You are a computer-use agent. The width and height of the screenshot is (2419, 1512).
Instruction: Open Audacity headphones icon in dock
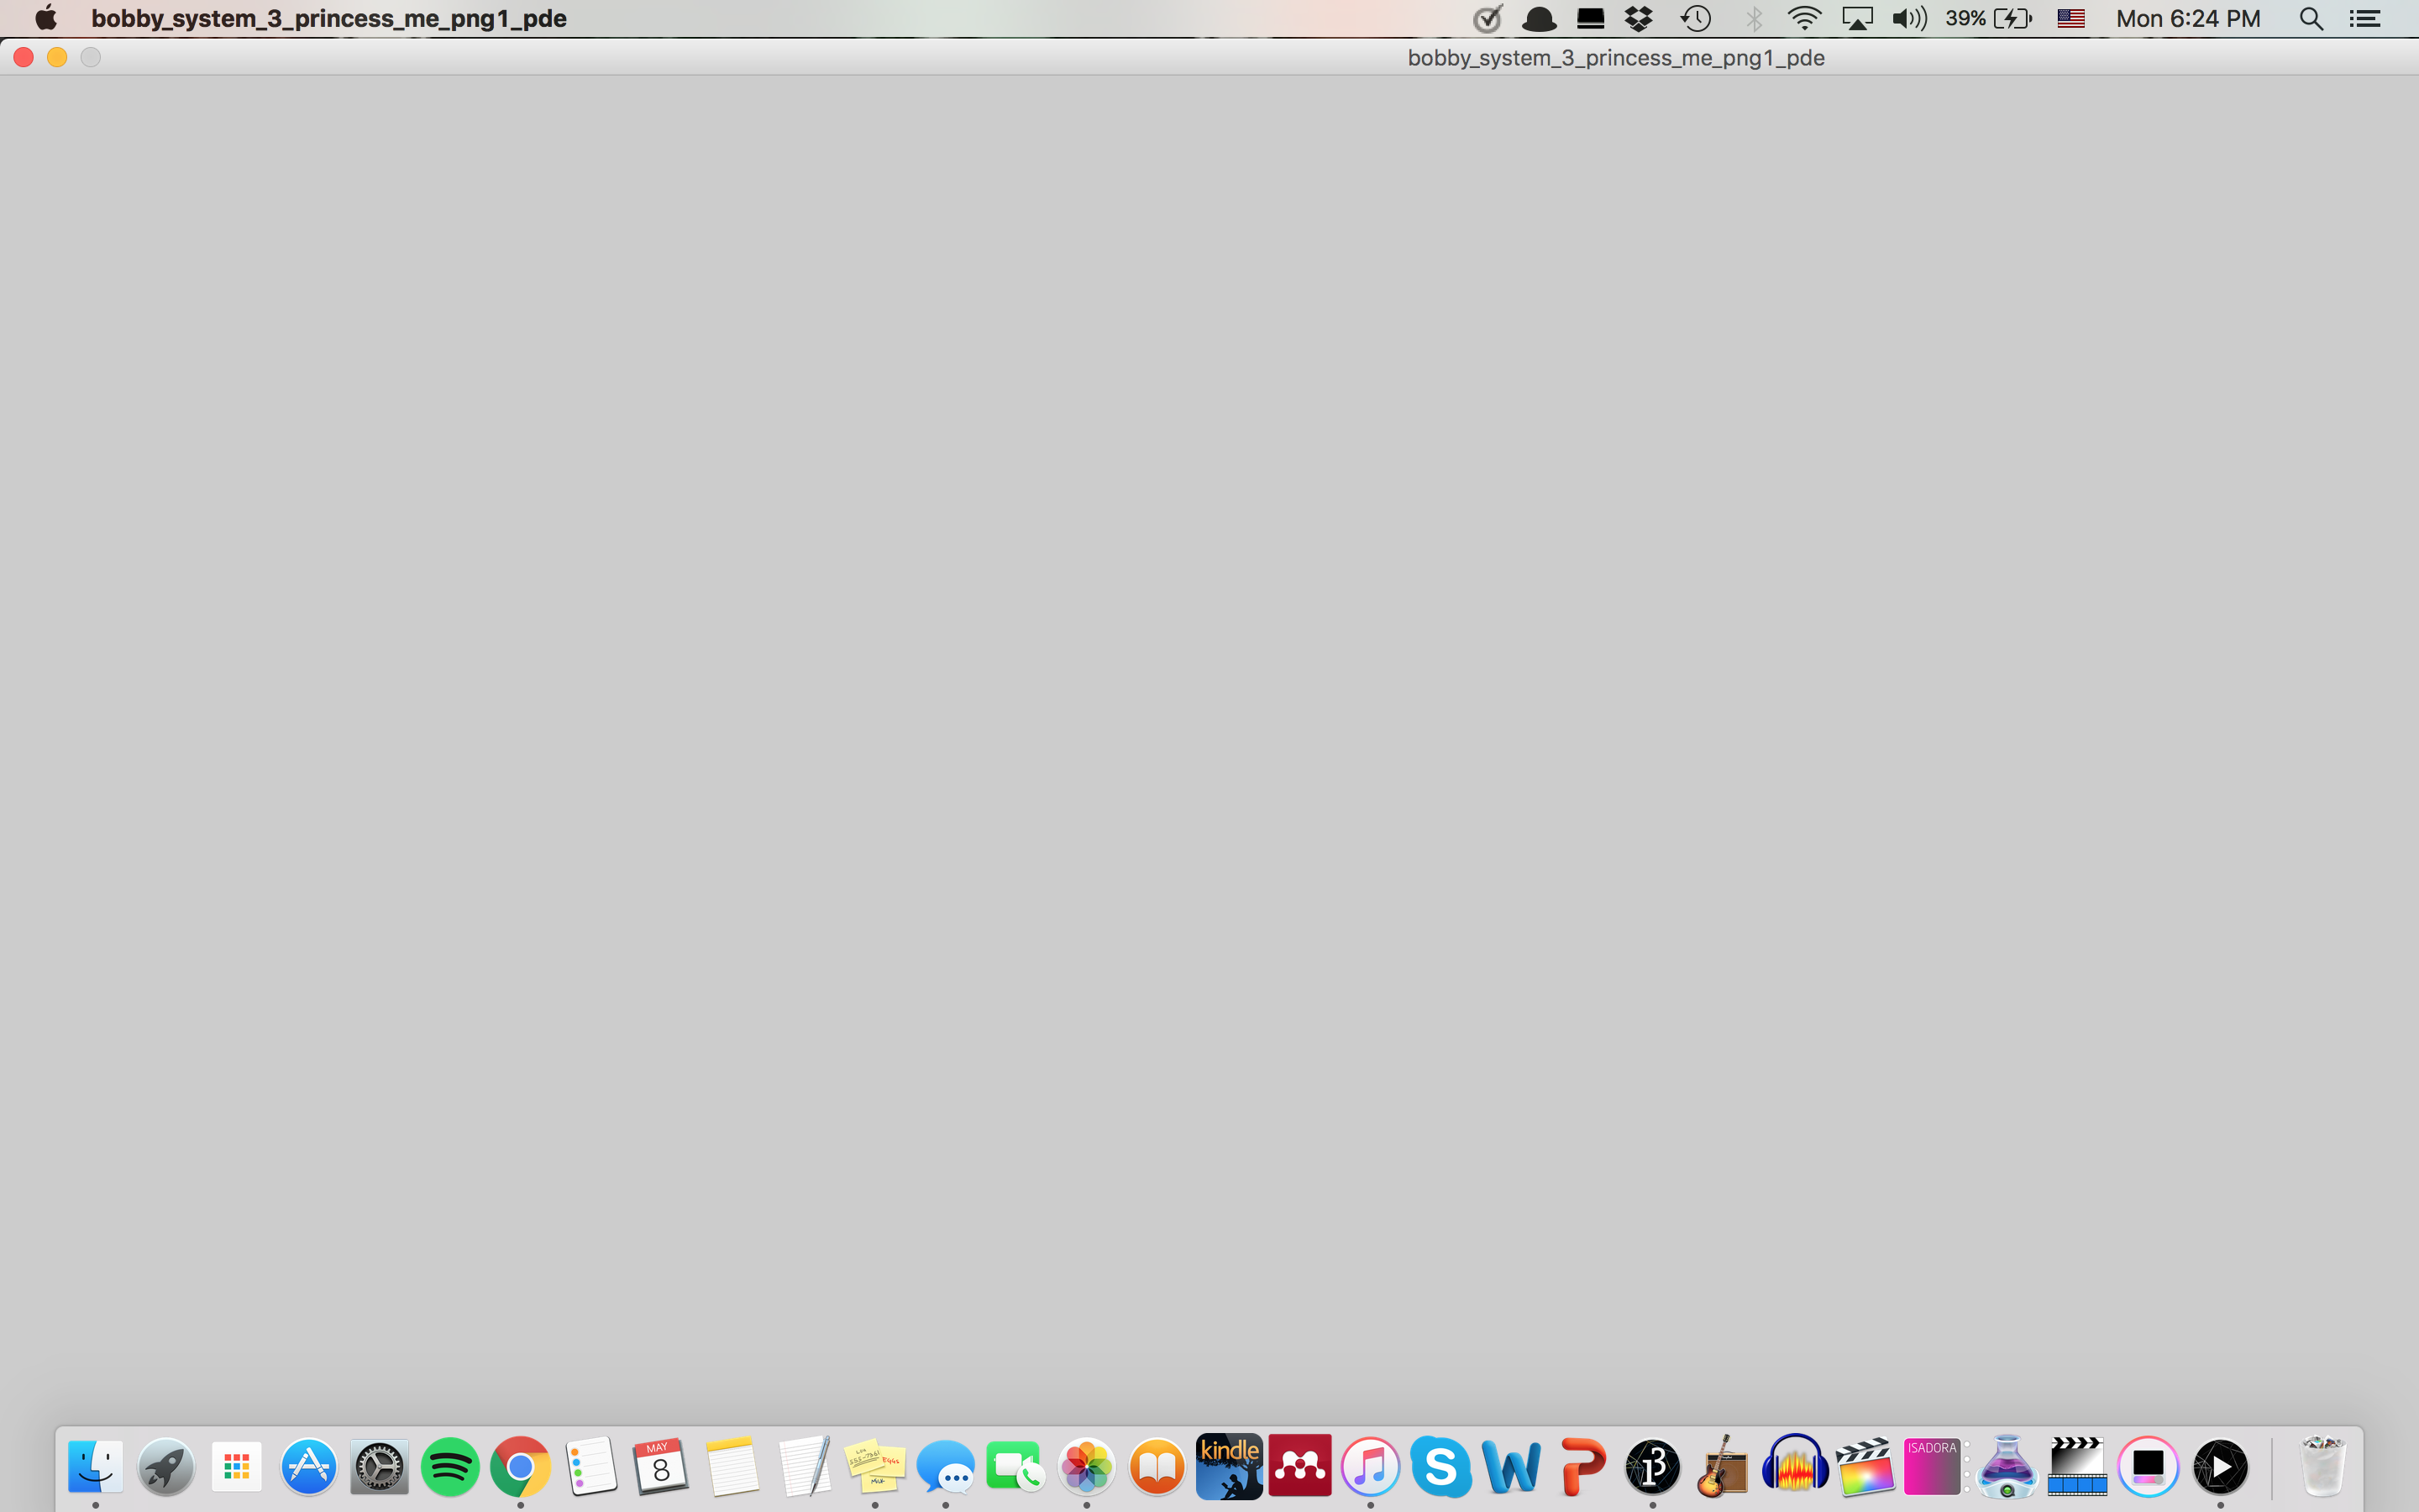tap(1795, 1465)
